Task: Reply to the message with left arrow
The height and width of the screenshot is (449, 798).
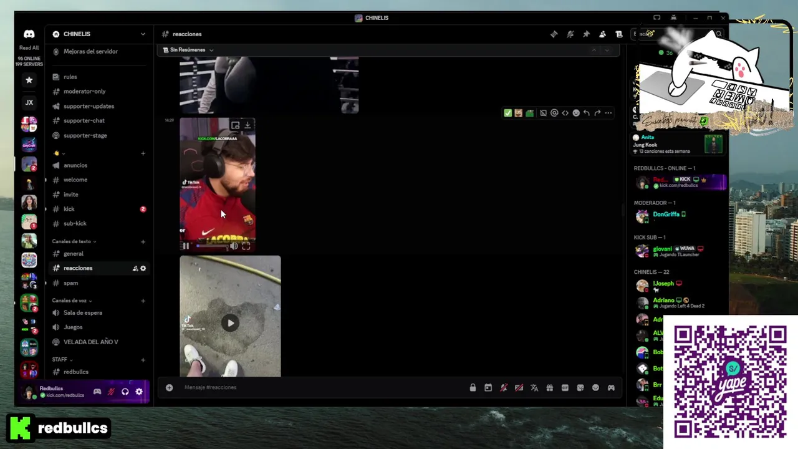Action: click(x=587, y=113)
